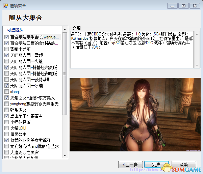Uncheck 火焰之女-凝落-东方美人 checkbox

pyautogui.click(x=6, y=98)
